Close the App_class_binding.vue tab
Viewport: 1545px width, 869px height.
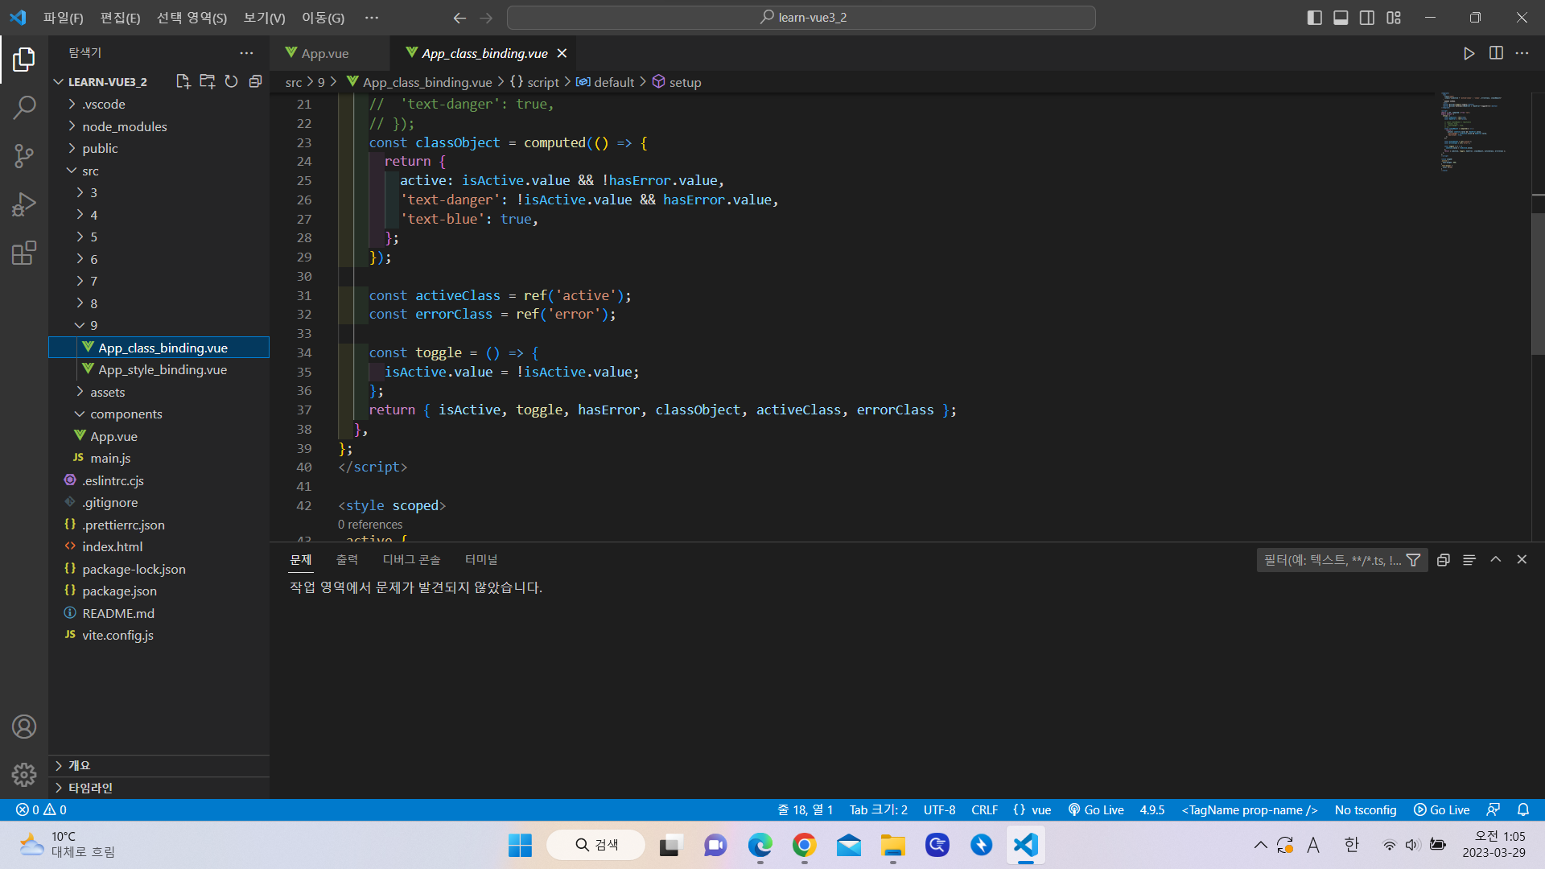click(562, 53)
